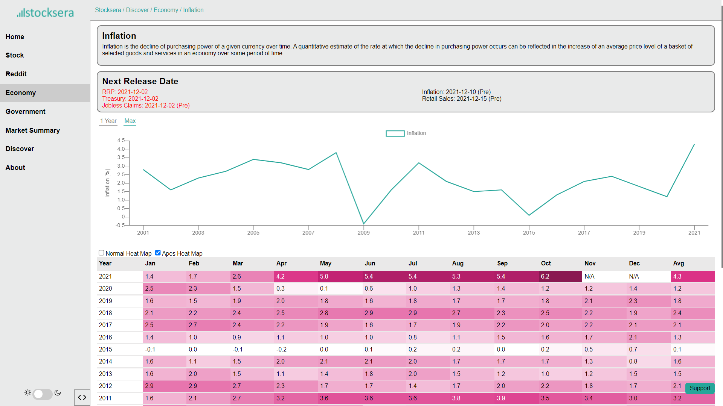723x406 pixels.
Task: Click the sidebar collapse arrows icon
Action: pyautogui.click(x=82, y=397)
